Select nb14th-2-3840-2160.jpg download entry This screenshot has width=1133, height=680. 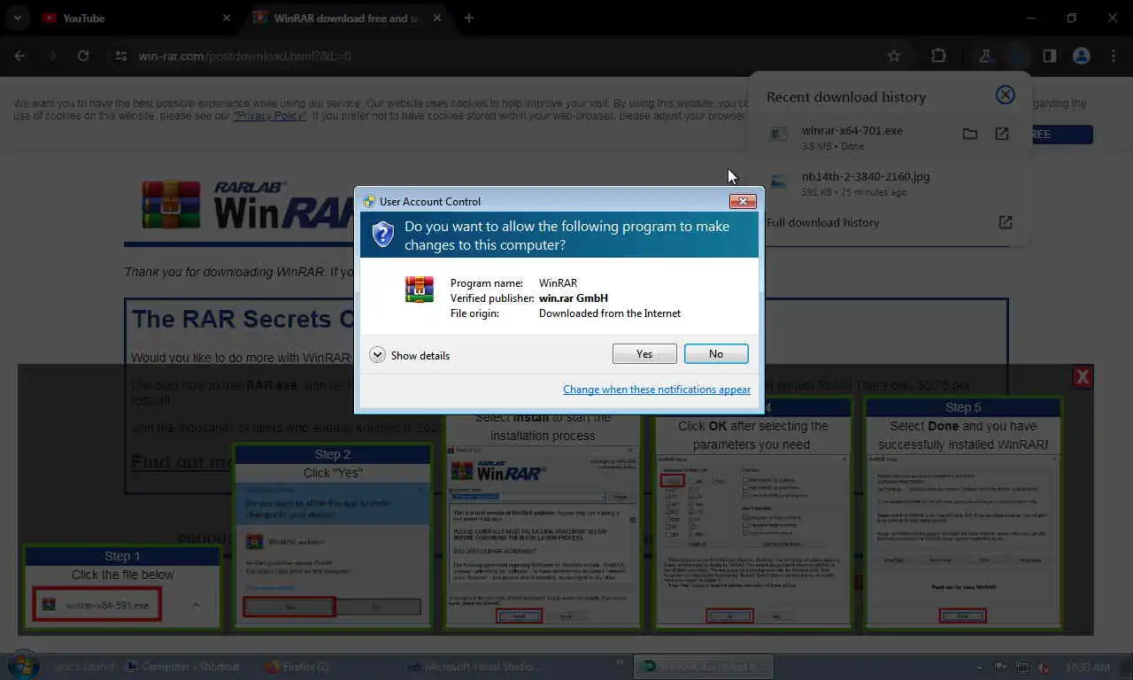click(x=890, y=183)
